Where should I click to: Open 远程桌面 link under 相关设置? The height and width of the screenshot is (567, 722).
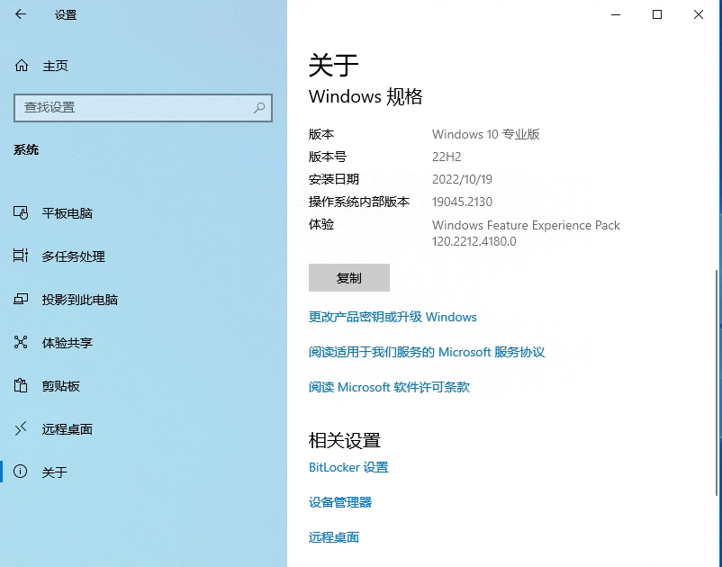pyautogui.click(x=334, y=537)
